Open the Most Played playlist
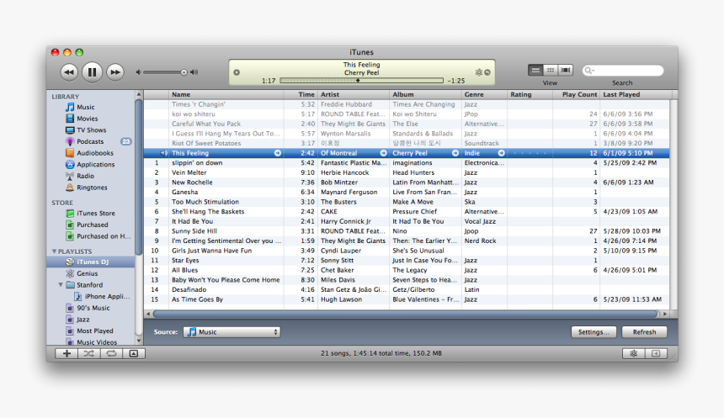724x418 pixels. [x=94, y=331]
